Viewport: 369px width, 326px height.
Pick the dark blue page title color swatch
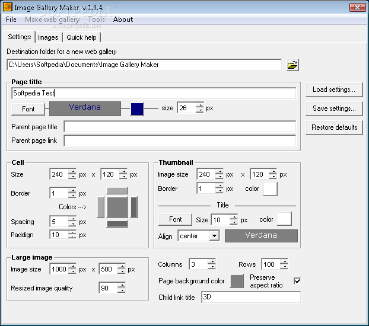(x=137, y=109)
